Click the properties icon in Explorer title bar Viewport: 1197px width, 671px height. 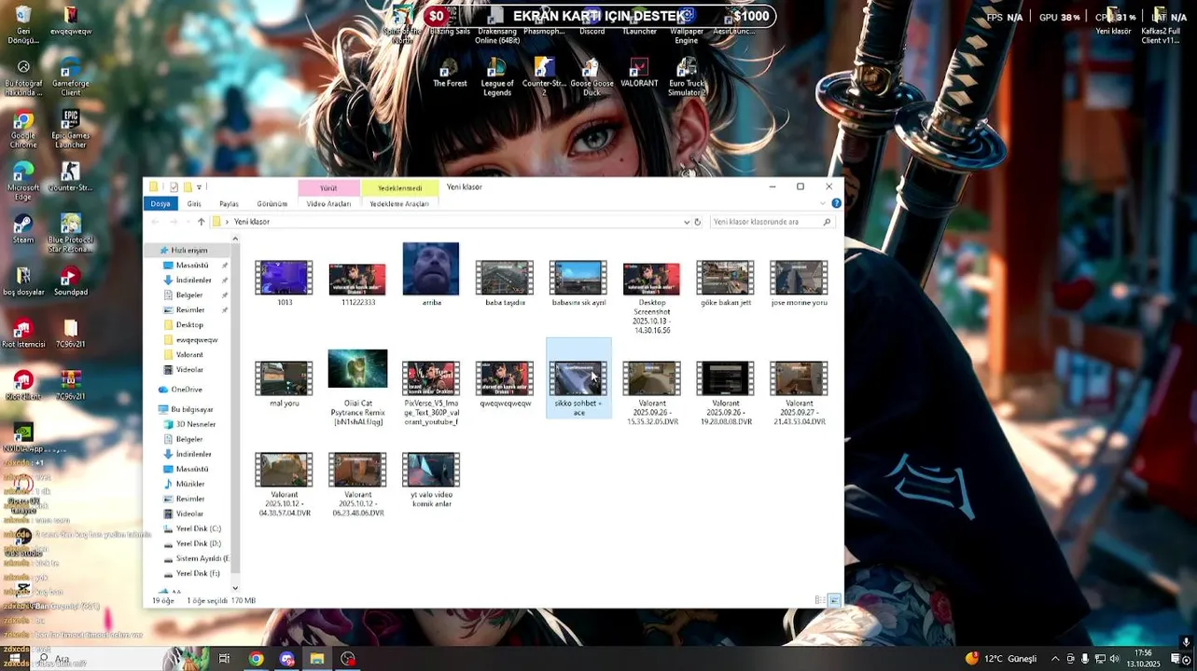pyautogui.click(x=174, y=187)
